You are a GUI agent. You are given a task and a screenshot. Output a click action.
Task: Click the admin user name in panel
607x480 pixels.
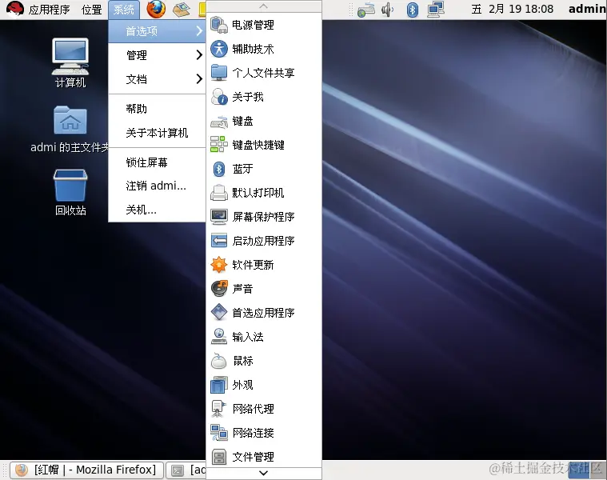click(587, 9)
